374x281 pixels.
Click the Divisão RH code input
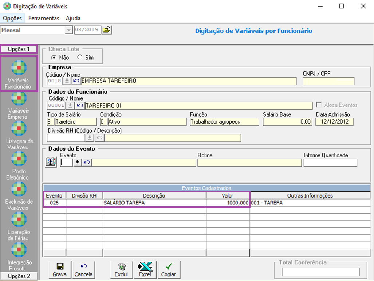point(66,138)
